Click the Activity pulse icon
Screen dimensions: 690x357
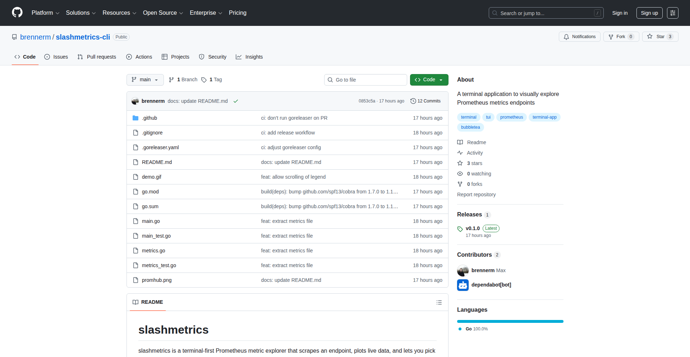click(460, 153)
